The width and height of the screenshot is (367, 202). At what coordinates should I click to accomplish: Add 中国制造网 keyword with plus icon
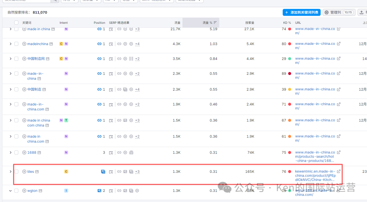click(x=24, y=59)
